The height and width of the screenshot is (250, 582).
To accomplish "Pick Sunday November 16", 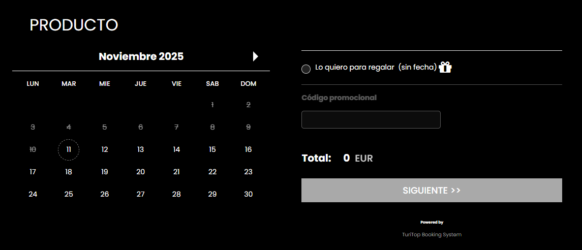I will point(248,149).
